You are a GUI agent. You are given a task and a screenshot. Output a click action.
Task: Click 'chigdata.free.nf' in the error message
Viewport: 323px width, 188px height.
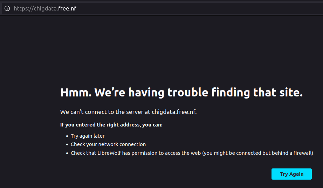click(174, 112)
